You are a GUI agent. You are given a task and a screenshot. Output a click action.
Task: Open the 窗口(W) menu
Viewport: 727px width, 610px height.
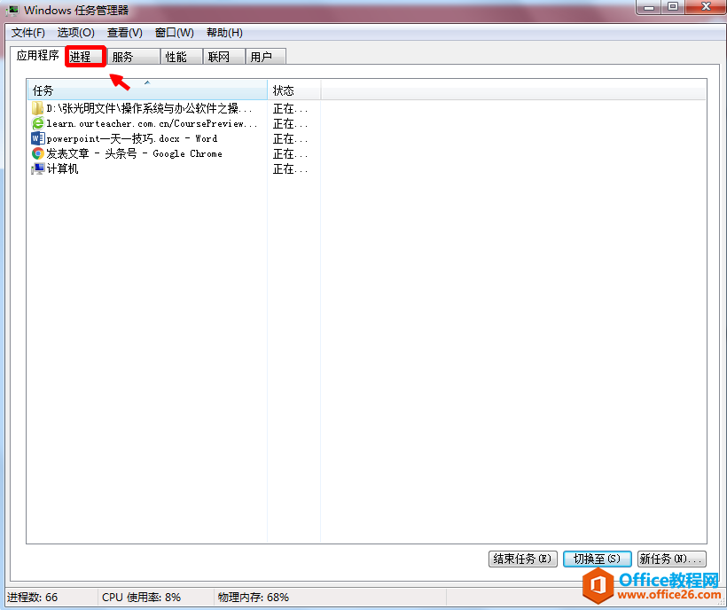click(x=175, y=33)
